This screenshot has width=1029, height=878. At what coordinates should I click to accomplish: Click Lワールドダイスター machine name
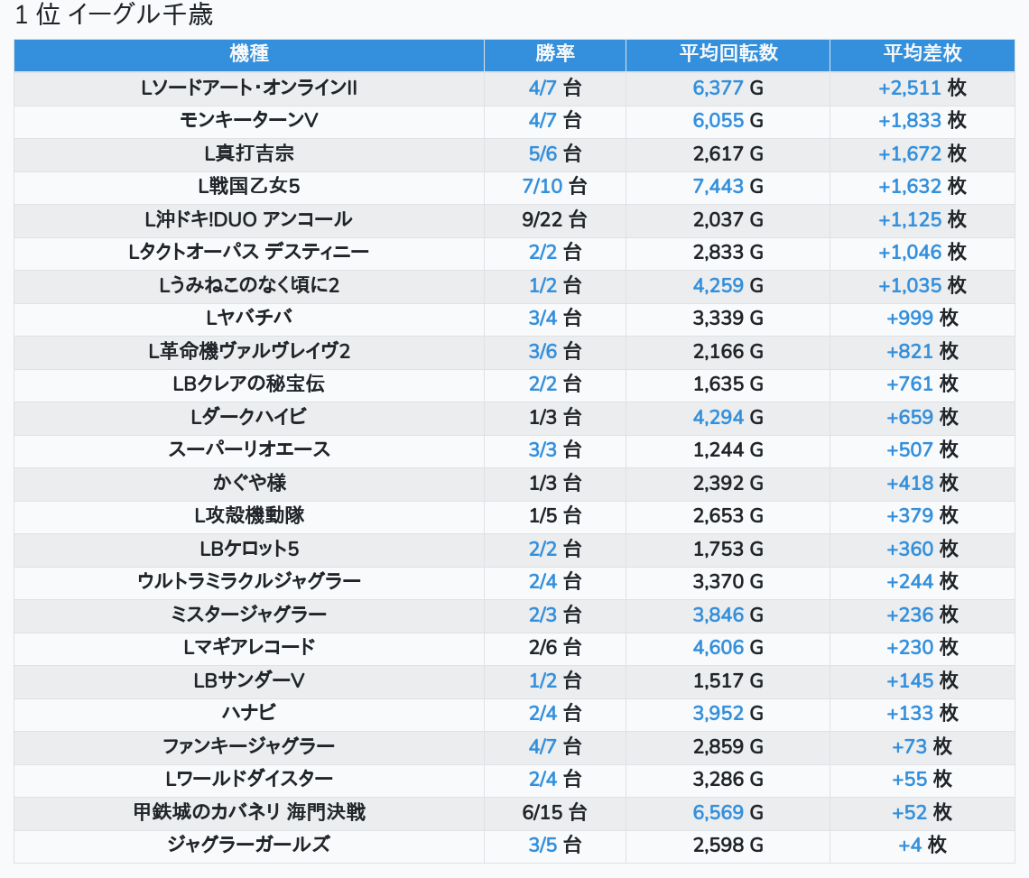click(249, 779)
